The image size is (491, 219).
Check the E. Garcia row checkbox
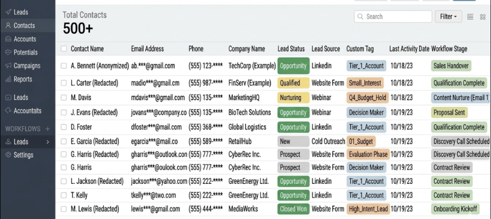pos(64,142)
